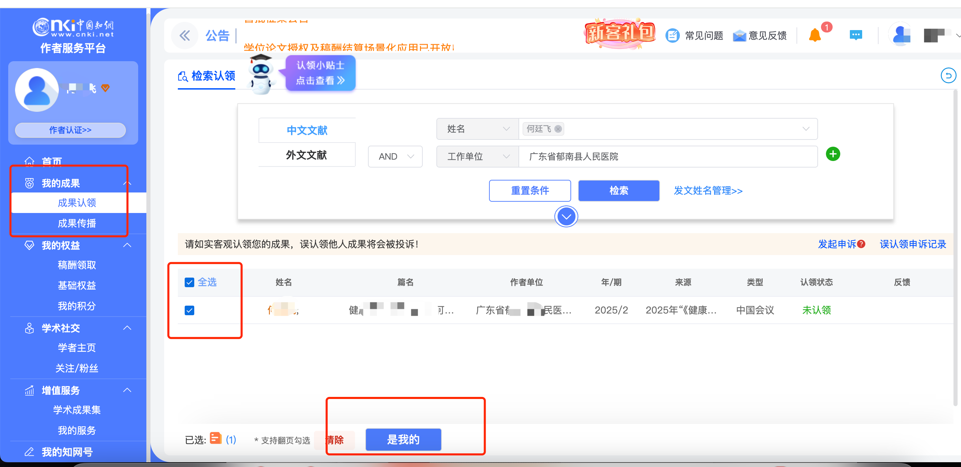Click the robot tip 认领小贴士

[320, 73]
